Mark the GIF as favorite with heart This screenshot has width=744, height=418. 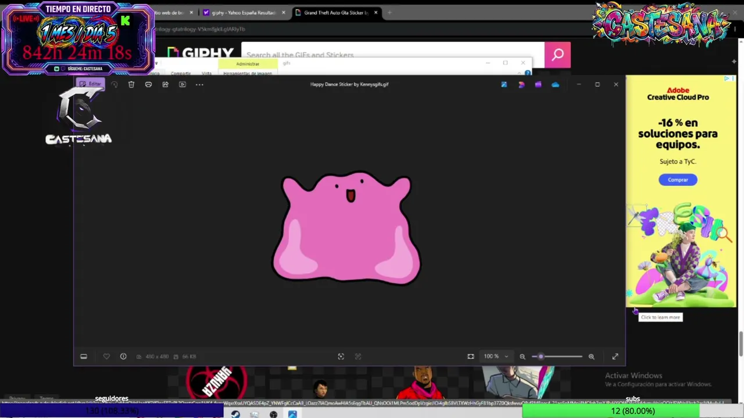point(106,356)
